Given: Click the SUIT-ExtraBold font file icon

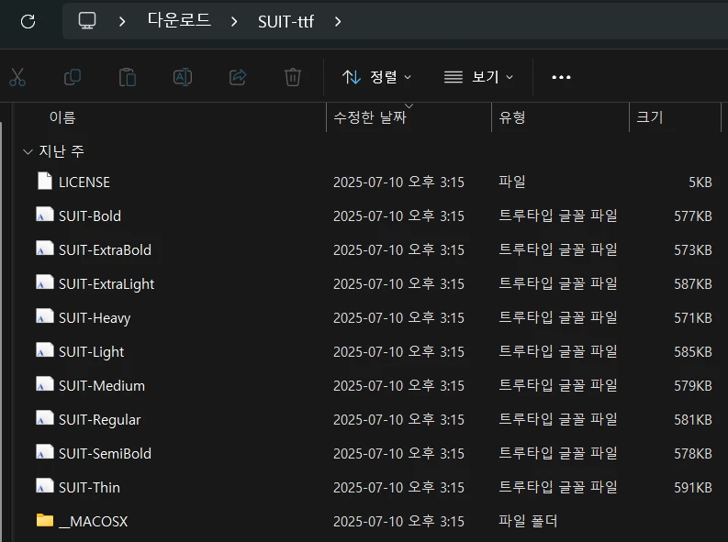Looking at the screenshot, I should tap(45, 249).
